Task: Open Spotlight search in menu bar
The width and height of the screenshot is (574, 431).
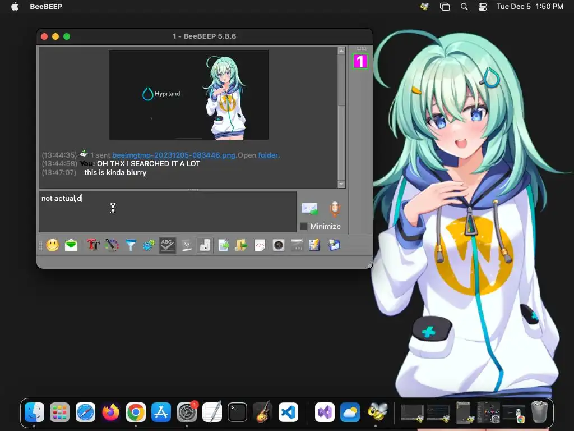Action: click(464, 6)
